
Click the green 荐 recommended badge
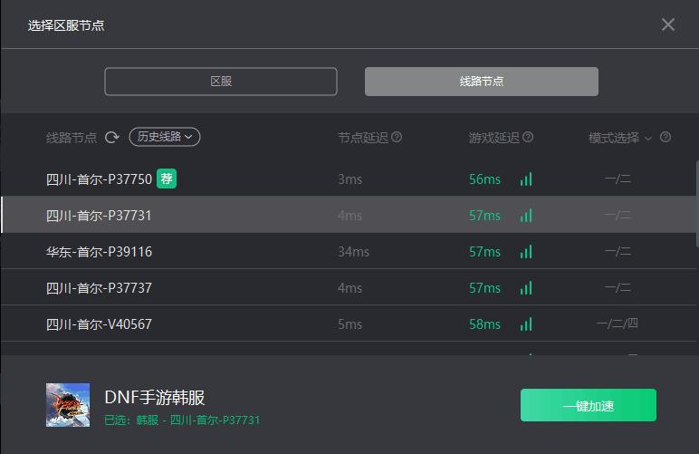coord(167,179)
